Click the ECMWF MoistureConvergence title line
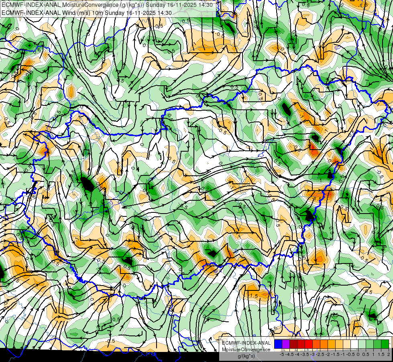Viewport: 393px width, 362px height. coord(107,5)
